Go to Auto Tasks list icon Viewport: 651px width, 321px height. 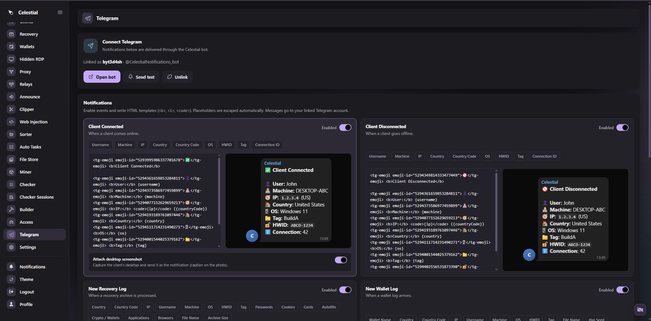point(11,147)
